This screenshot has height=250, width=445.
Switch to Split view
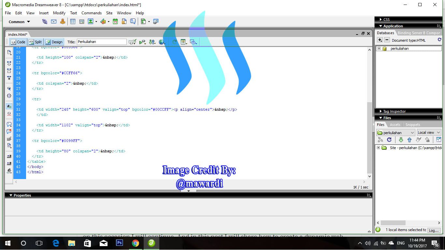point(35,42)
